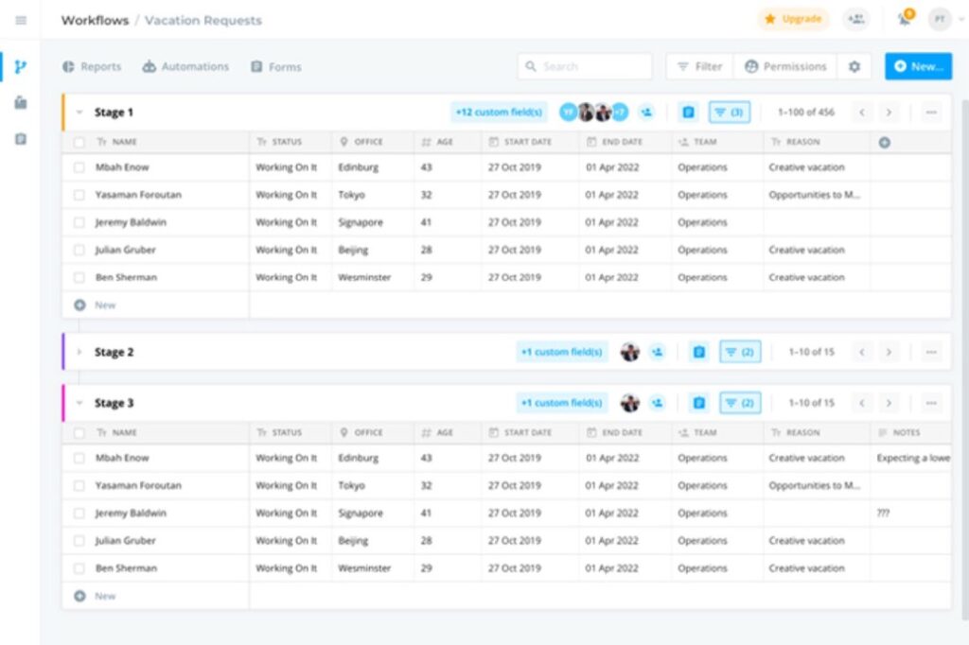Open Stage 2 filter (2) button

coord(740,352)
